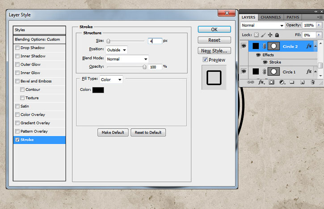The width and height of the screenshot is (324, 209).
Task: Hide the Circle 1 layer visibility eye
Action: tap(244, 71)
